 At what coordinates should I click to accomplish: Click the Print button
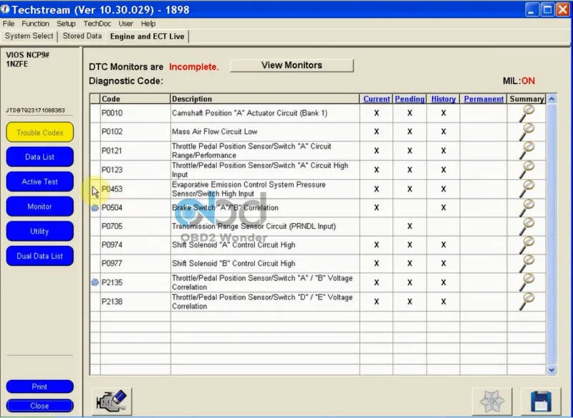click(40, 386)
